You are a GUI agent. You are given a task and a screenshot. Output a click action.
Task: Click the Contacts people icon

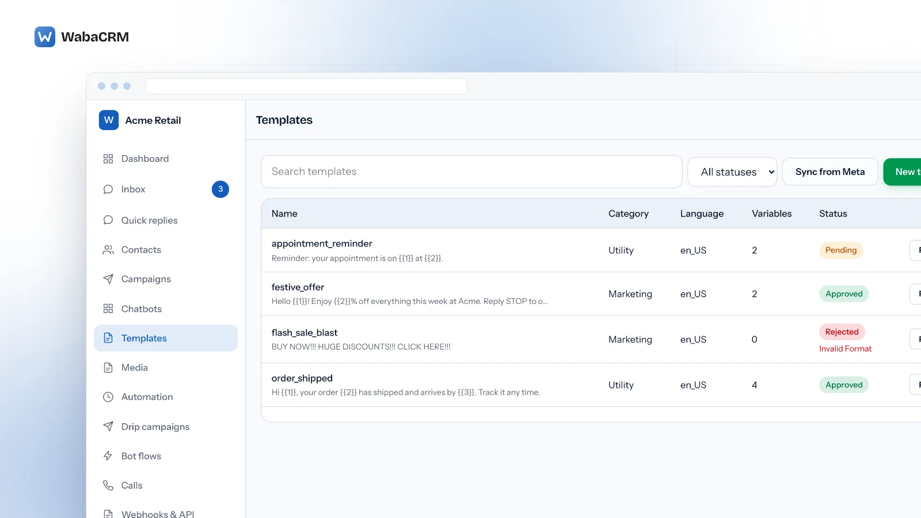108,250
